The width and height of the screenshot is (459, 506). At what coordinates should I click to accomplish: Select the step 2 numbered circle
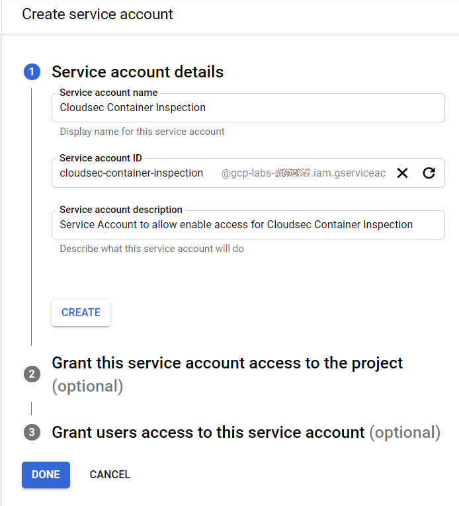pos(32,374)
